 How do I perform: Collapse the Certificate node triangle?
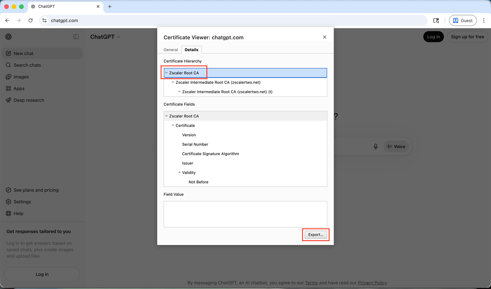point(173,125)
